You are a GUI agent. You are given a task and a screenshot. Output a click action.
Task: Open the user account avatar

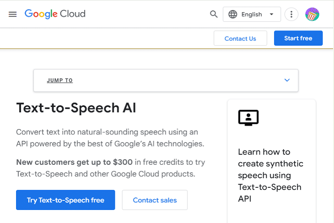312,14
